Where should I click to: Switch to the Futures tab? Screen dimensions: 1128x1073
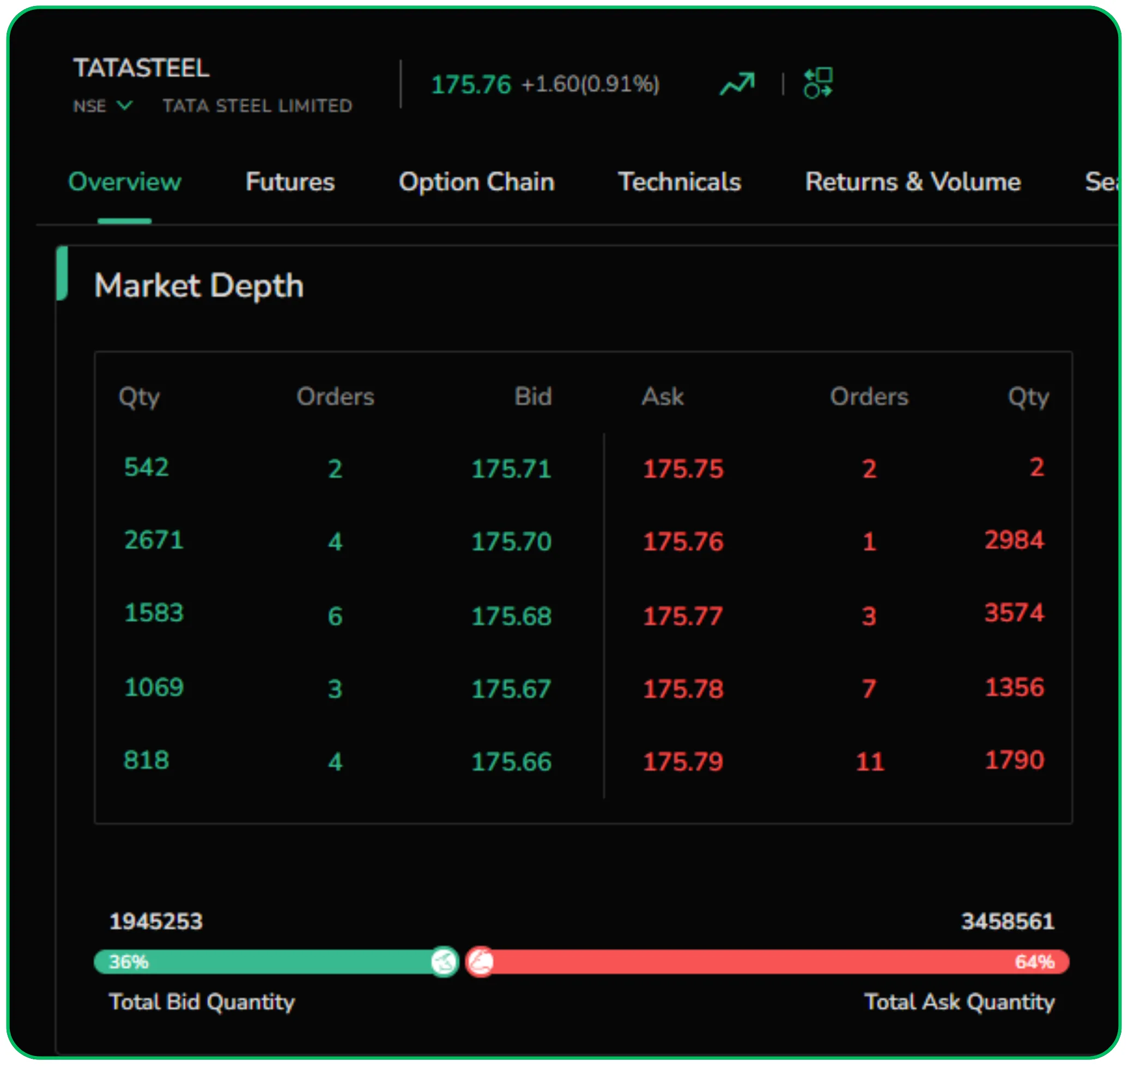[289, 182]
